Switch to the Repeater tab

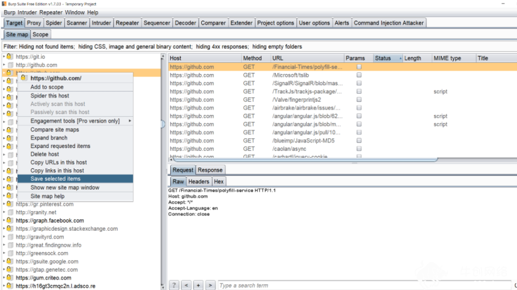(127, 23)
